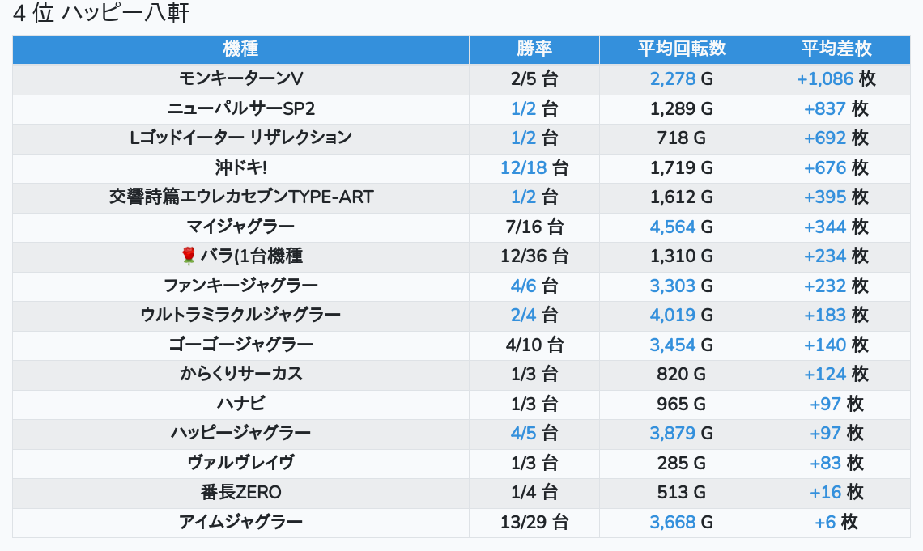The width and height of the screenshot is (923, 551).
Task: Click the ファンキージャグラー 4/6 win rate
Action: [523, 286]
